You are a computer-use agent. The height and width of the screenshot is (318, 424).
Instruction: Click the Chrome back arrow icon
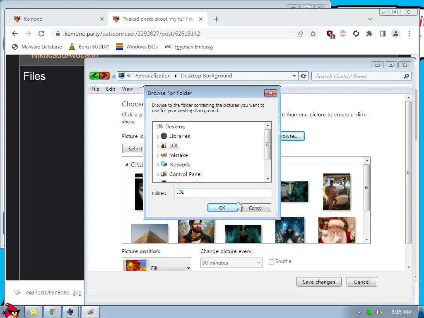15,34
